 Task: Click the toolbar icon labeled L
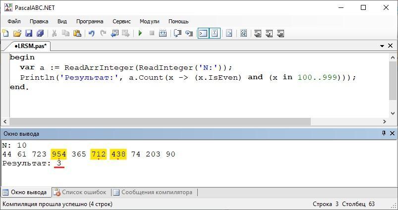coord(269,33)
